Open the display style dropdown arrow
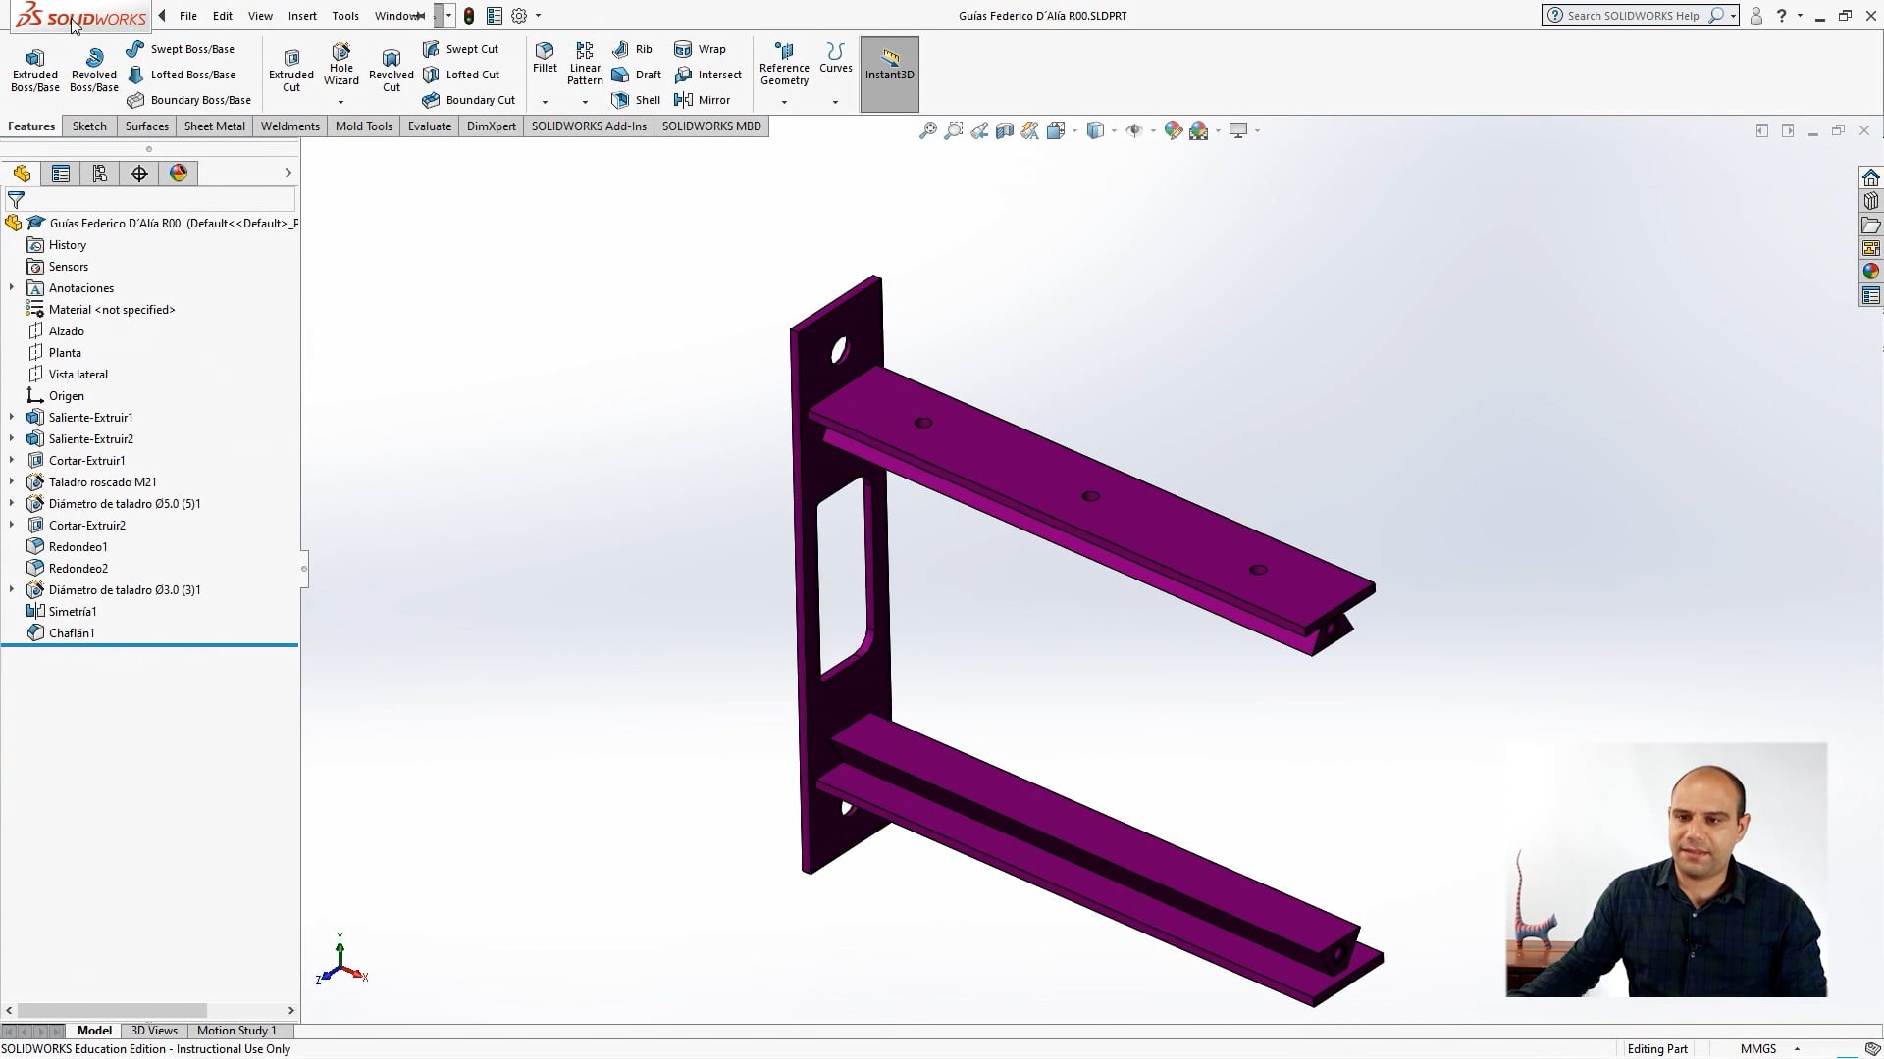This screenshot has height=1059, width=1884. [x=1112, y=130]
